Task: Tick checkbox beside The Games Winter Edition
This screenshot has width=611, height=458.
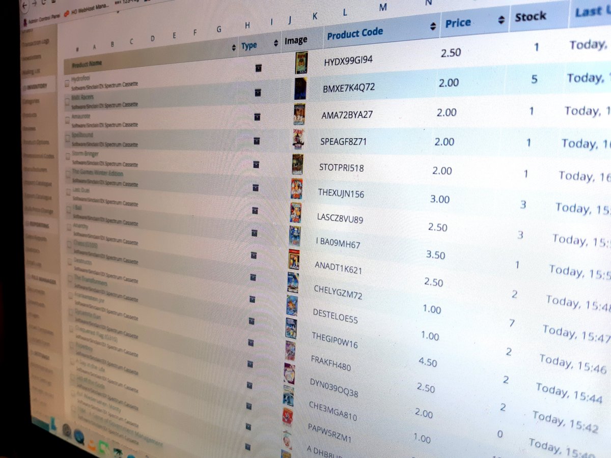Action: 69,174
